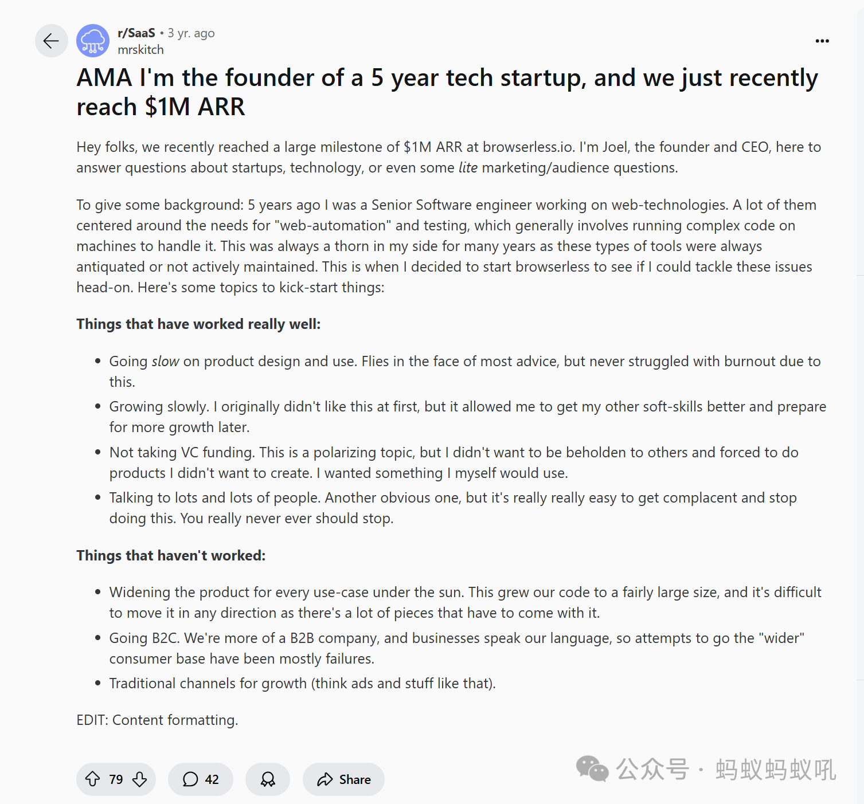Click the Share button
The width and height of the screenshot is (864, 804).
[343, 779]
